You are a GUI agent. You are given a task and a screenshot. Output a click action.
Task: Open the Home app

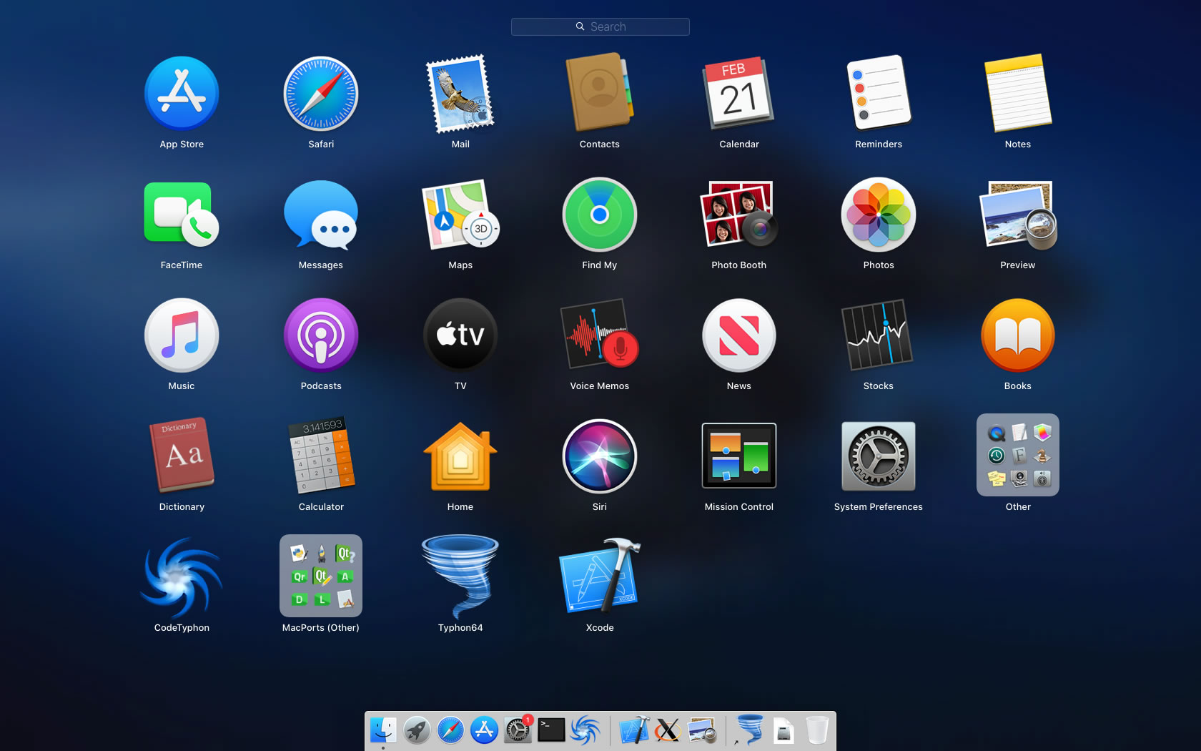click(460, 456)
